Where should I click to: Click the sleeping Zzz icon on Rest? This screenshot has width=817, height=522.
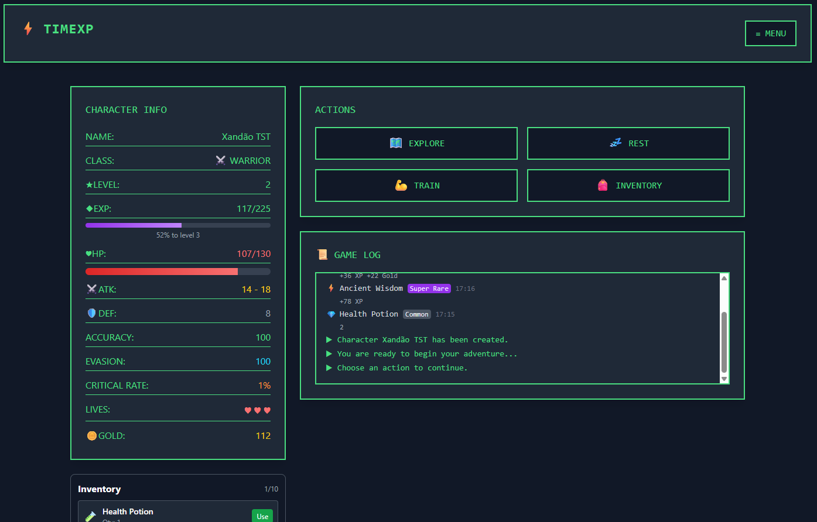tap(615, 143)
